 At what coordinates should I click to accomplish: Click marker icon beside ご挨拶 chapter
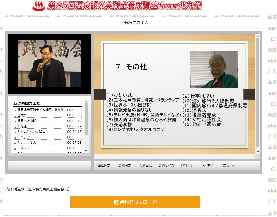pos(15,116)
